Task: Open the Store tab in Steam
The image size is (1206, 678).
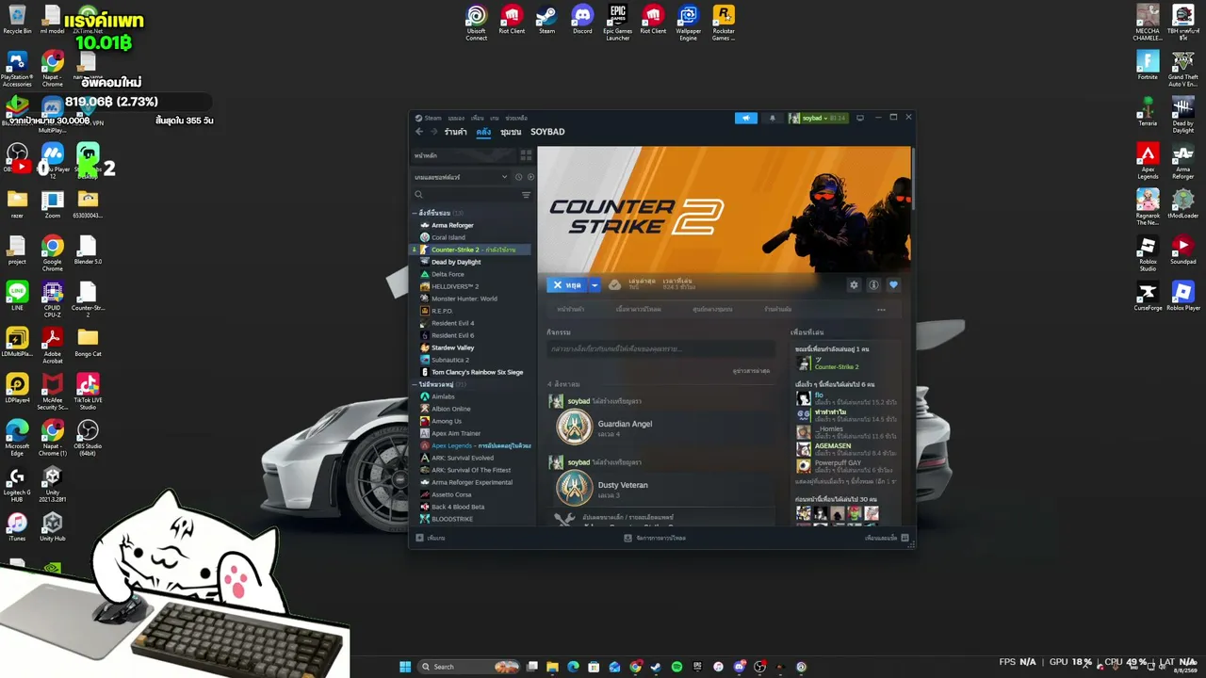Action: 456,132
